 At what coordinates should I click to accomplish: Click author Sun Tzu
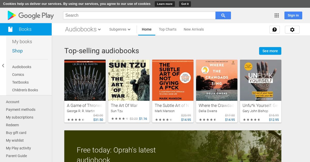click(x=117, y=111)
